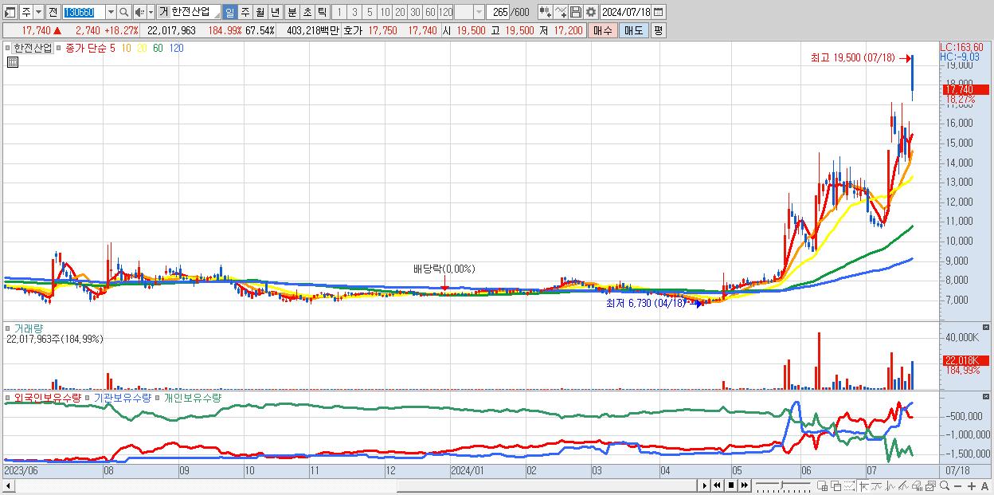Click the speaker sound icon
994x495 pixels.
click(139, 12)
